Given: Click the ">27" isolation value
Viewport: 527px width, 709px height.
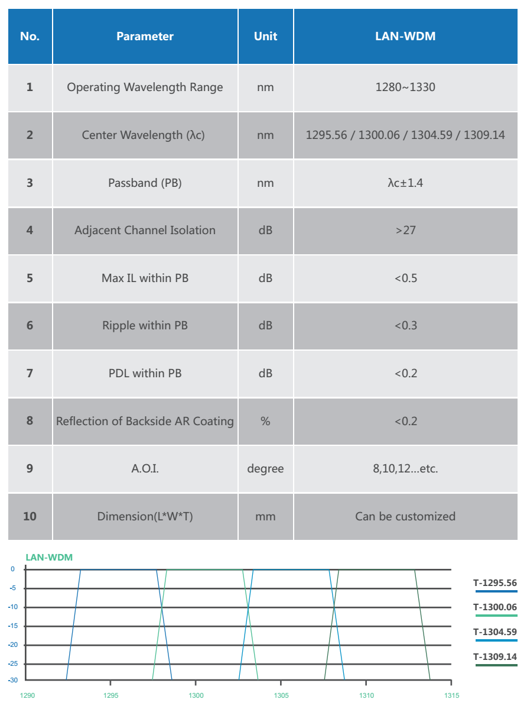Looking at the screenshot, I should 405,230.
